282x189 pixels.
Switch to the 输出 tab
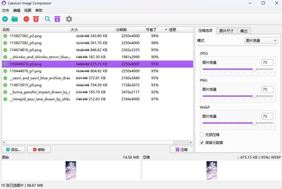pyautogui.click(x=244, y=31)
